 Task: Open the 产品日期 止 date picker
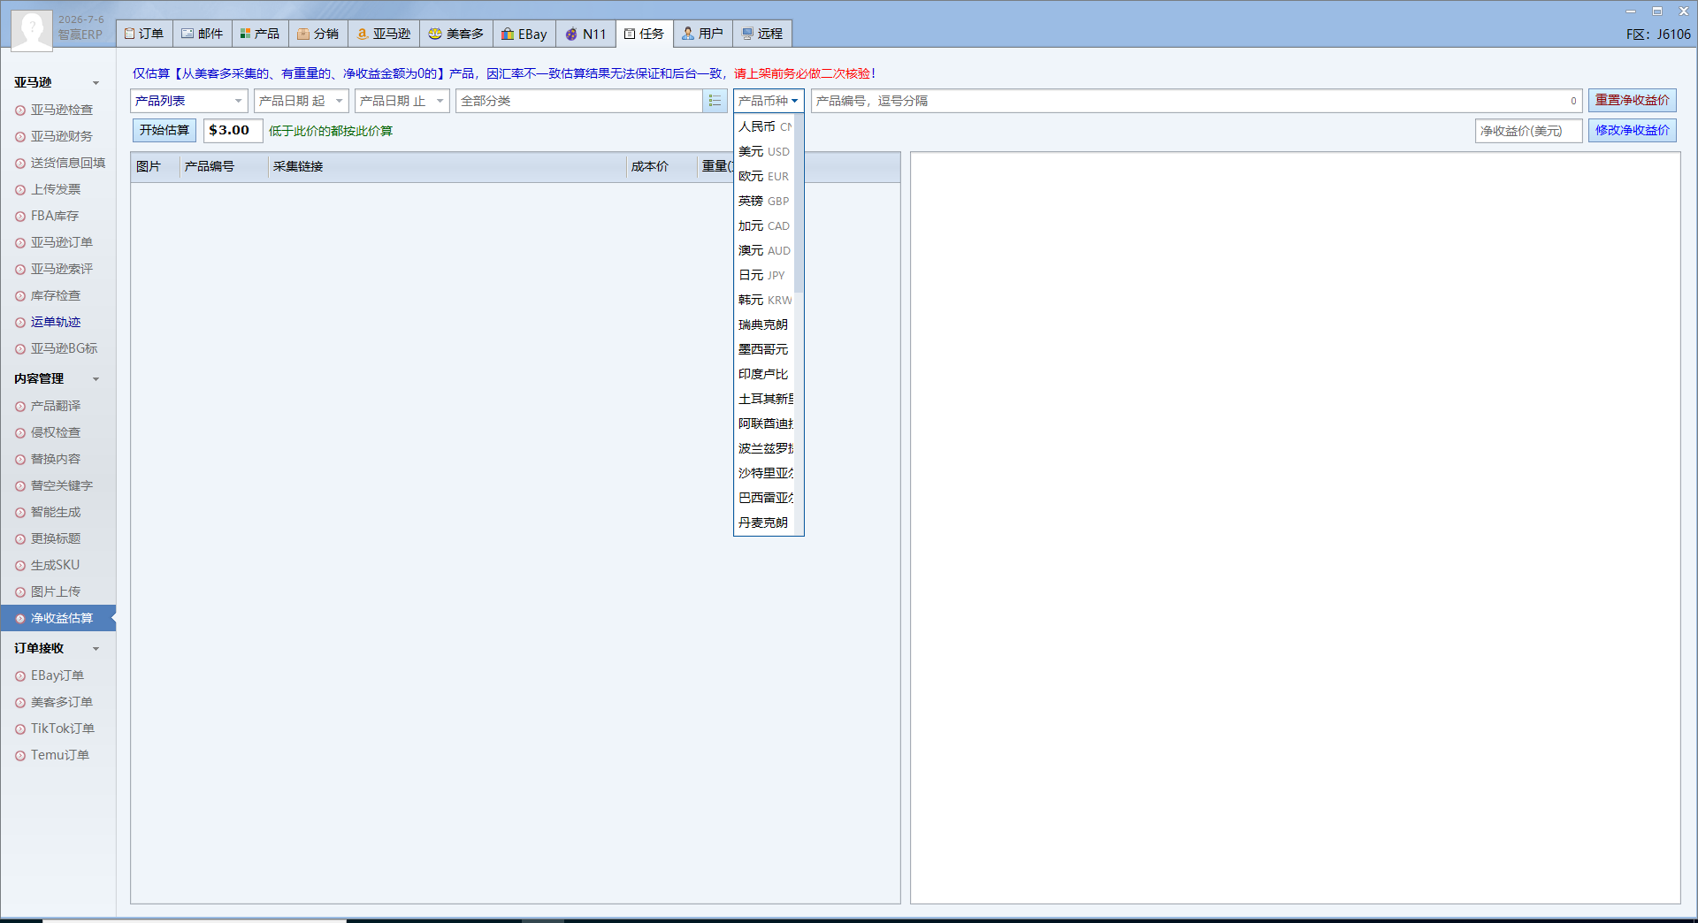click(402, 101)
